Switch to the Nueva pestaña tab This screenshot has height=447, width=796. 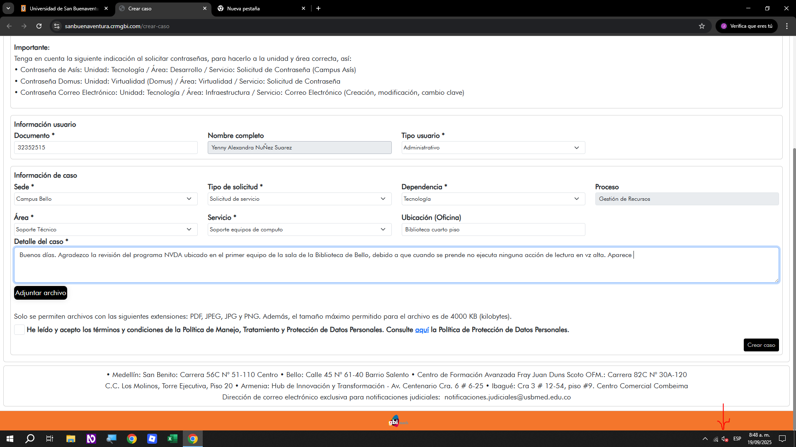point(261,8)
